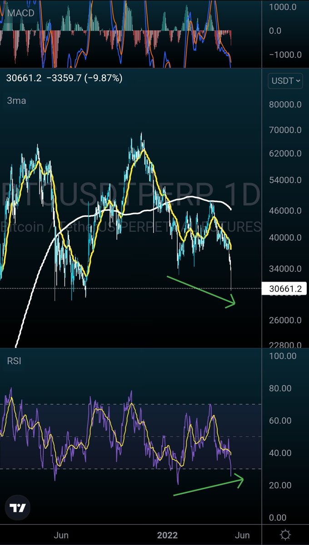Click the 22800.0 price axis label

pyautogui.click(x=285, y=345)
